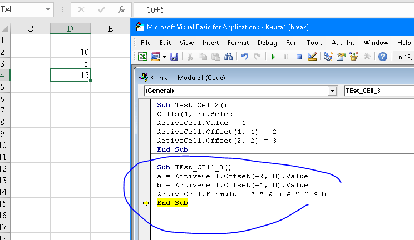
Task: Click the Excel formula bar showing =10+5
Action: 274,10
